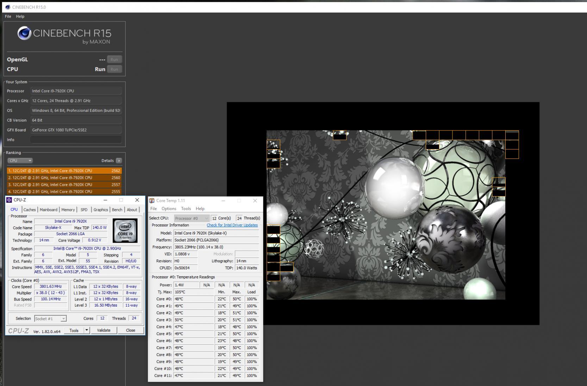Screen dimensions: 587x386
Task: Select ranking entry 4 scoring 2555
Action: [x=64, y=192]
